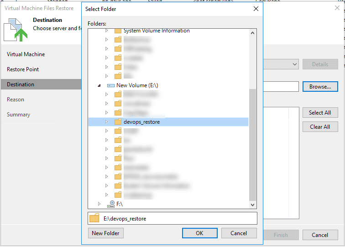Click Browse... in restore wizard
The height and width of the screenshot is (247, 345).
pyautogui.click(x=320, y=87)
